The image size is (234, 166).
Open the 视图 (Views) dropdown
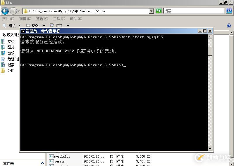pos(35,26)
